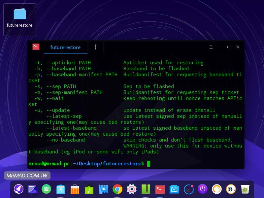Click the red terminal icon in dock
264x198 pixels.
[160, 189]
